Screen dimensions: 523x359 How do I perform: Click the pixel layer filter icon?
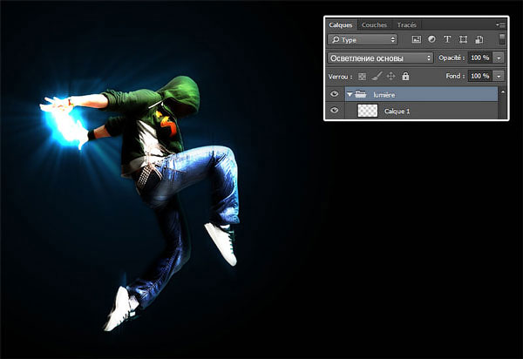pos(417,39)
